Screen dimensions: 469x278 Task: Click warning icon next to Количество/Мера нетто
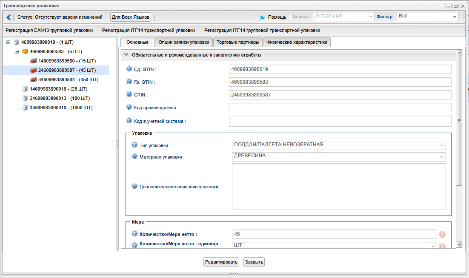(442, 234)
